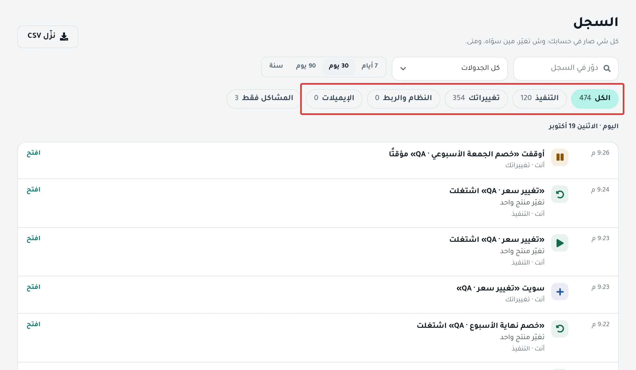Image resolution: width=636 pixels, height=370 pixels.
Task: Click the download icon in CSV button
Action: click(x=64, y=37)
